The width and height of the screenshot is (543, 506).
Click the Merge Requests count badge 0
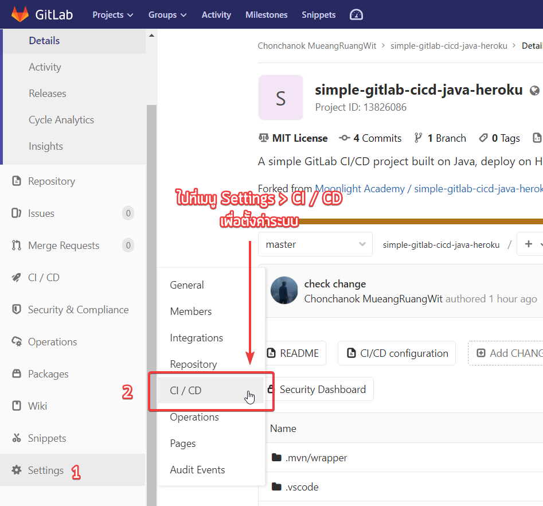click(128, 245)
